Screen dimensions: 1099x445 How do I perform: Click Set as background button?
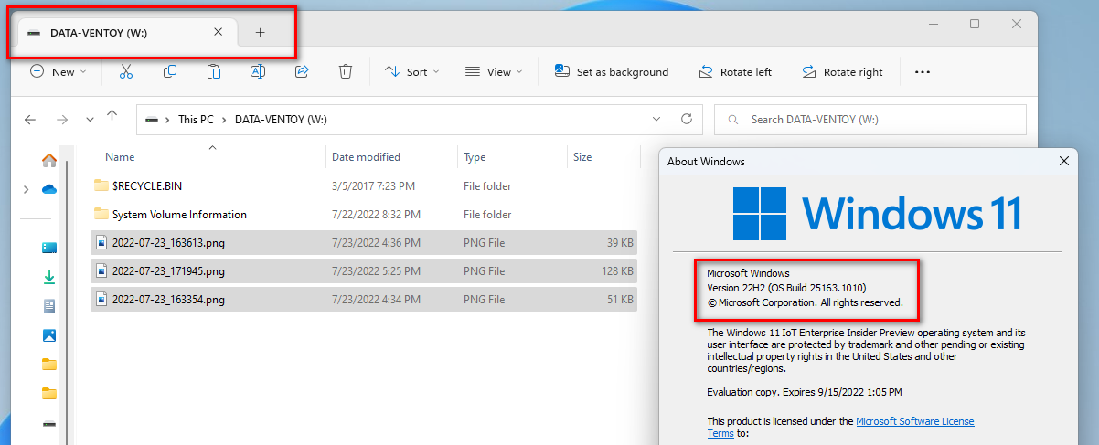point(612,71)
